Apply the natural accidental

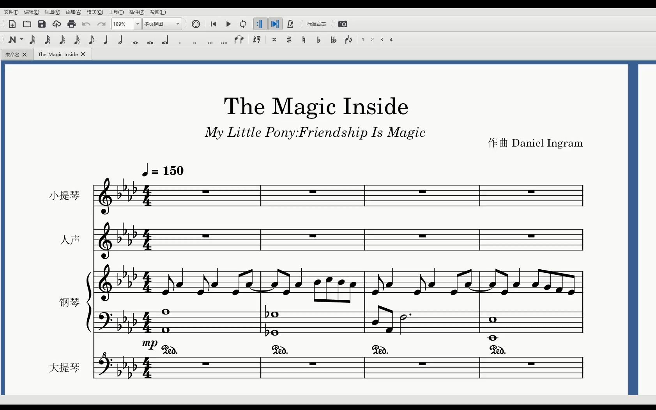click(304, 40)
